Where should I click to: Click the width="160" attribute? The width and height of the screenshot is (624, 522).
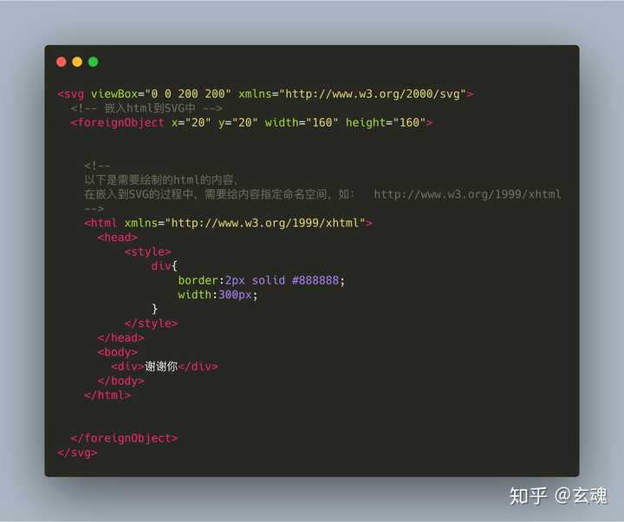pyautogui.click(x=302, y=122)
